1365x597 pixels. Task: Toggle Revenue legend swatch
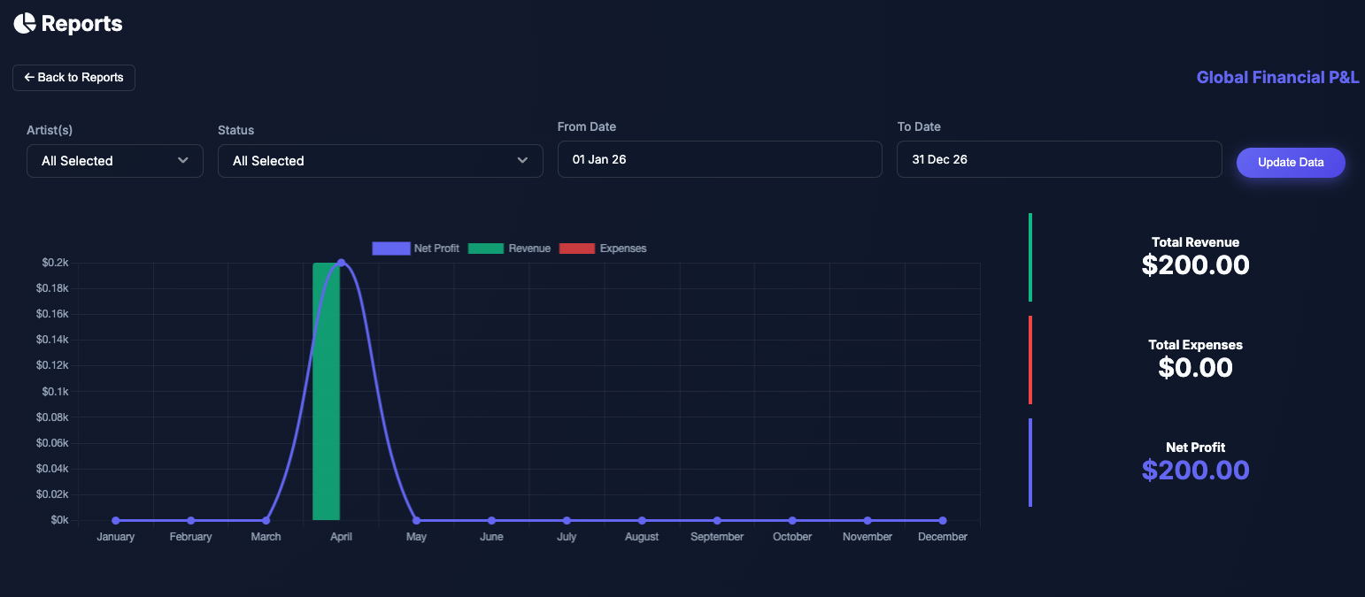[486, 249]
